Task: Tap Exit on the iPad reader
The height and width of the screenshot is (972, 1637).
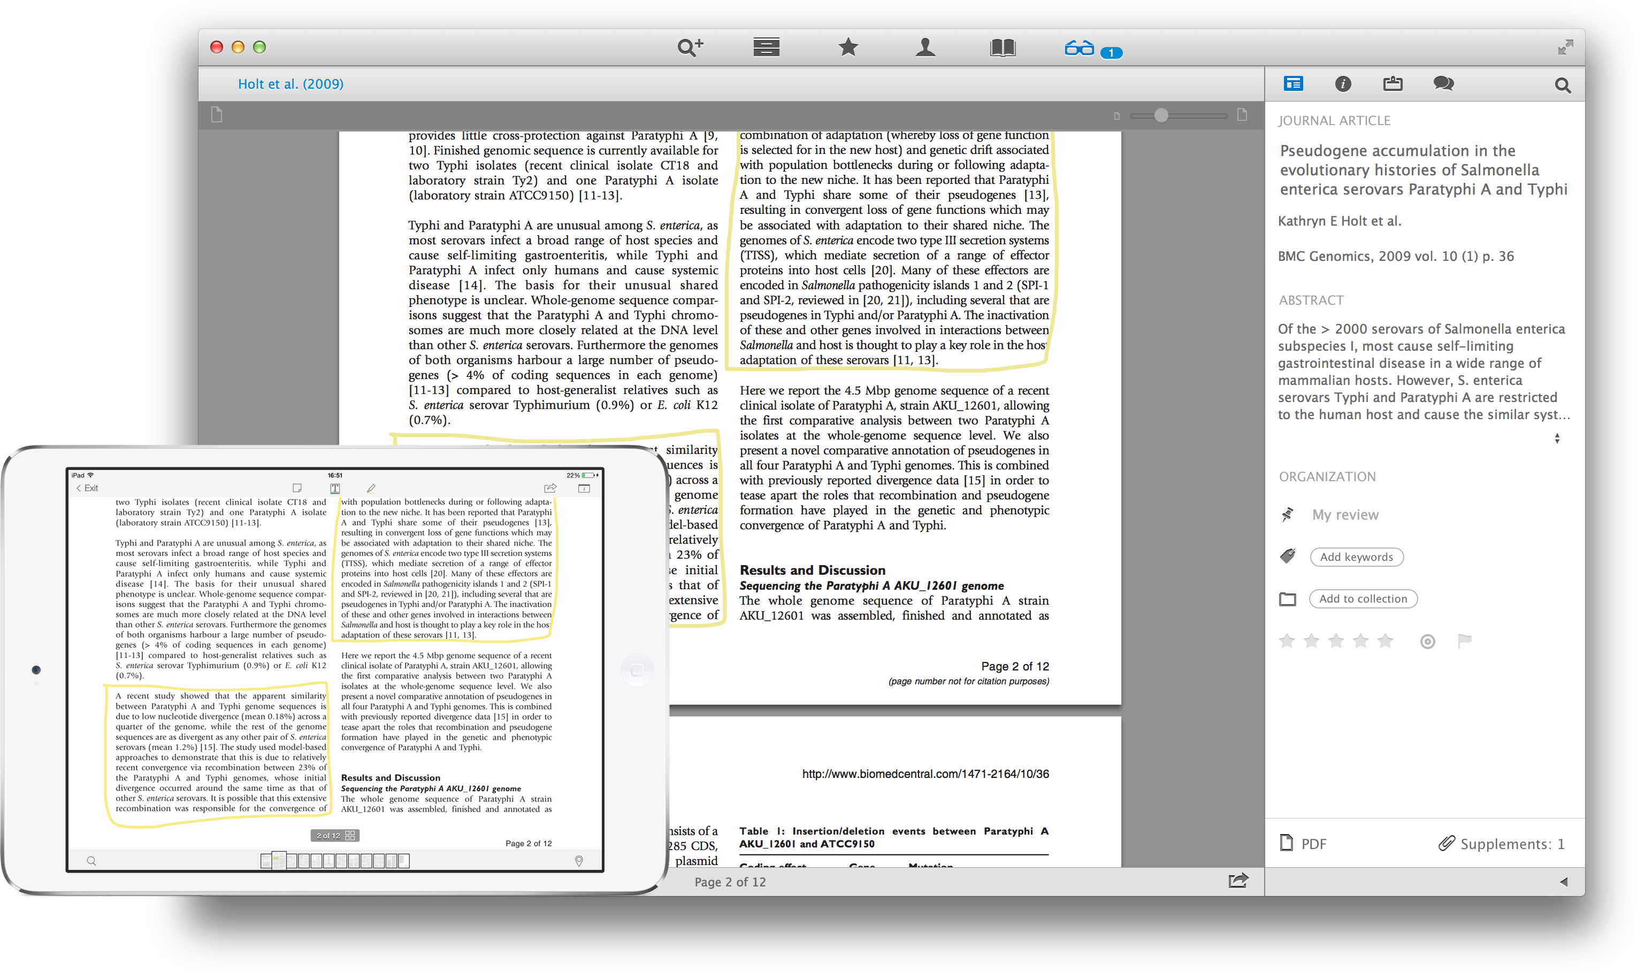Action: tap(87, 488)
